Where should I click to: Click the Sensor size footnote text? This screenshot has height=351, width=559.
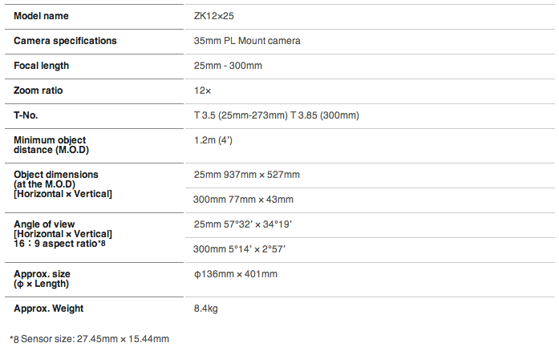coord(90,339)
